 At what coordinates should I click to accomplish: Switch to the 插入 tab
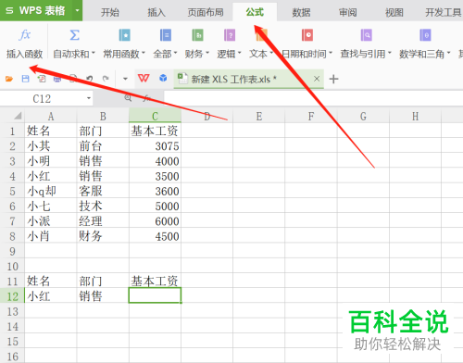pyautogui.click(x=156, y=12)
